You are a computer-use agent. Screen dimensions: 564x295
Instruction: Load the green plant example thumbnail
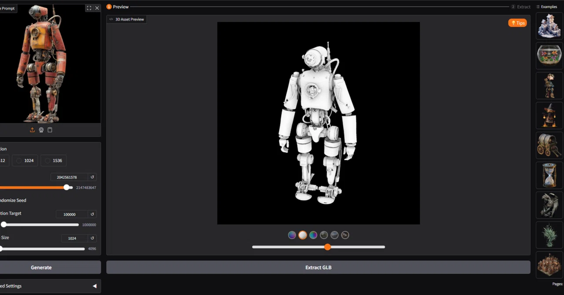click(x=549, y=235)
